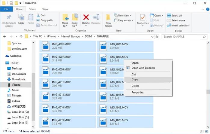The height and width of the screenshot is (134, 210).
Task: Go up one folder level arrow
Action: coord(20,36)
